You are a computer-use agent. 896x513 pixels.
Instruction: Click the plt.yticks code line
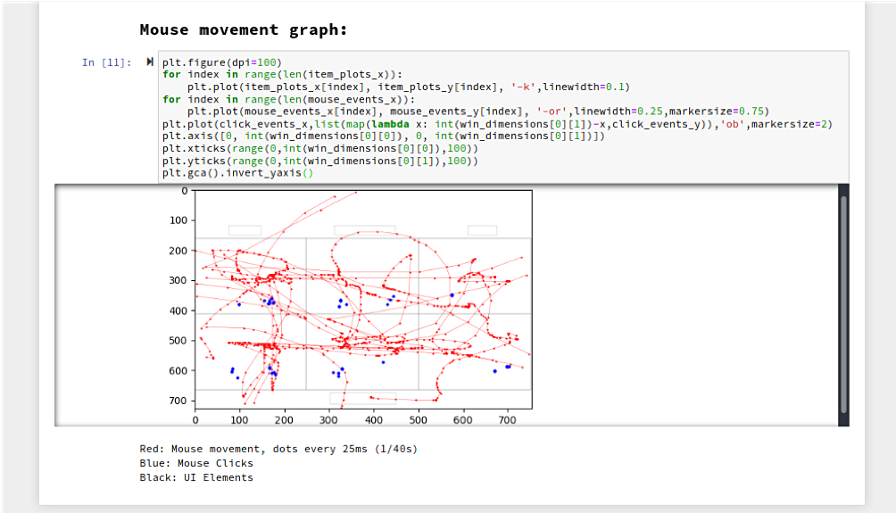tap(320, 161)
